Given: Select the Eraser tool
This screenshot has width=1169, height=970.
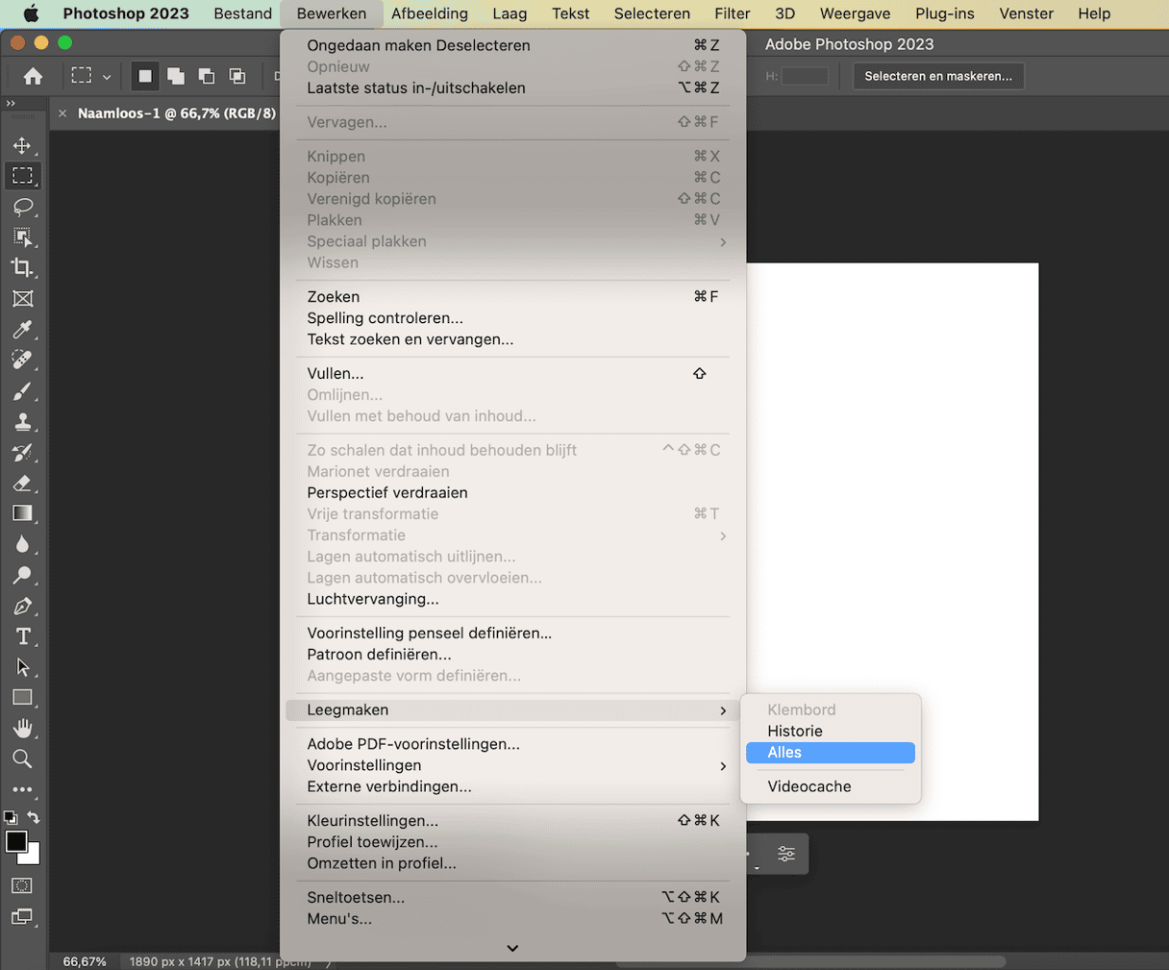Looking at the screenshot, I should pyautogui.click(x=22, y=484).
